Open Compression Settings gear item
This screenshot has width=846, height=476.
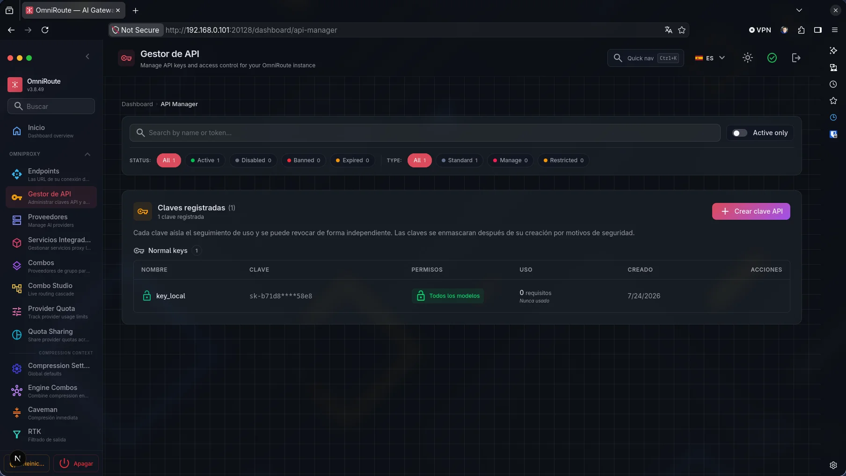(51, 369)
